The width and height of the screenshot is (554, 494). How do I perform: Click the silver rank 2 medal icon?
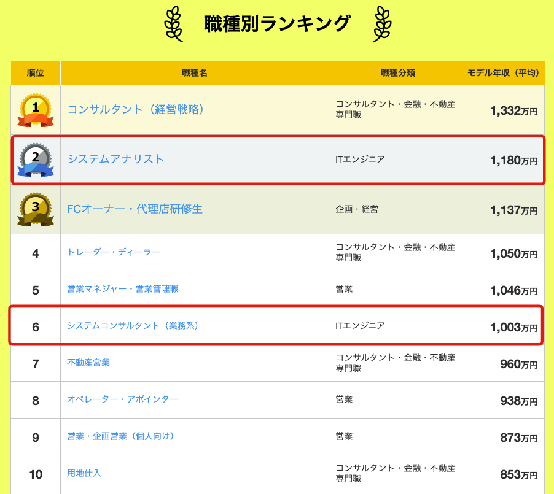36,160
